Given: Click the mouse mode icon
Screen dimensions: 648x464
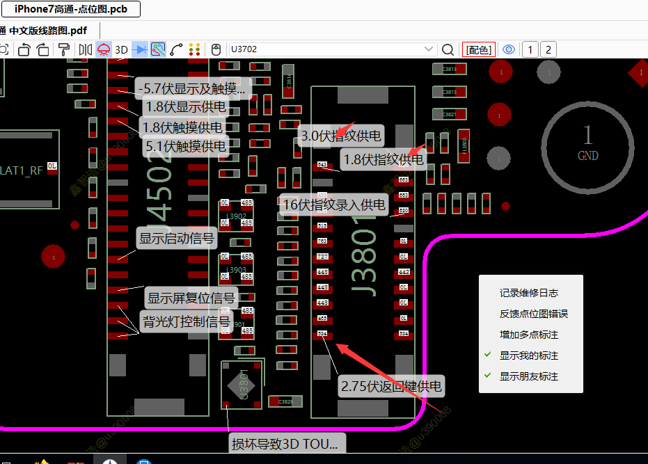Looking at the screenshot, I should (216, 49).
